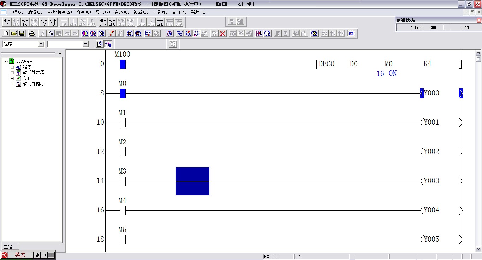Open the 程序 combo box dropdown
Screen dimensions: 482x260
click(41, 44)
